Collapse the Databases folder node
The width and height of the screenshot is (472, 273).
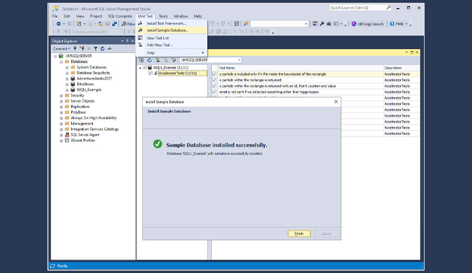pyautogui.click(x=61, y=61)
